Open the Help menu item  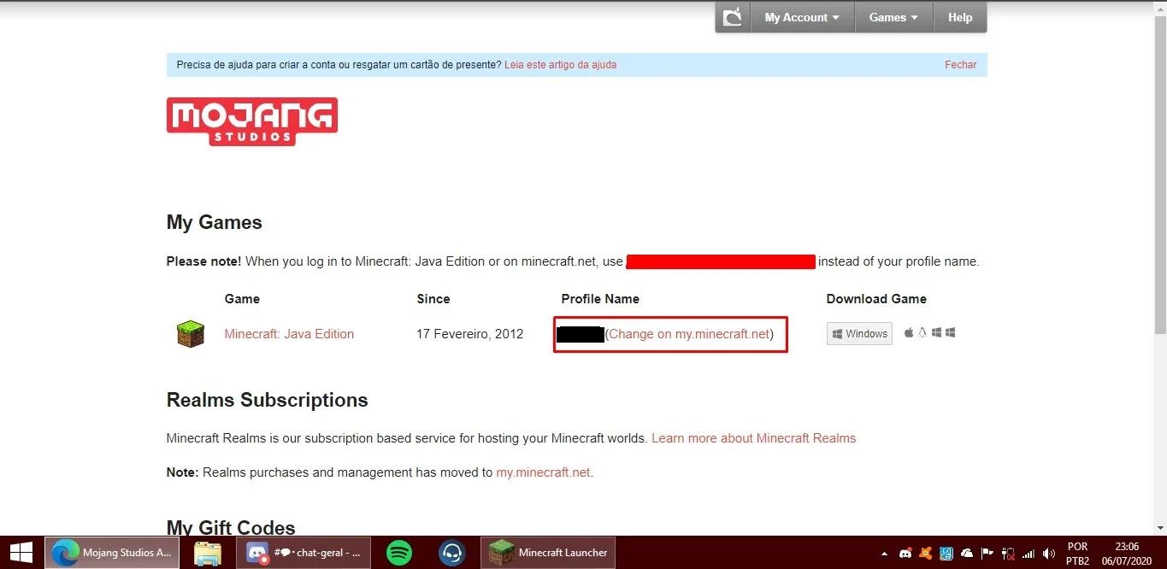tap(960, 17)
